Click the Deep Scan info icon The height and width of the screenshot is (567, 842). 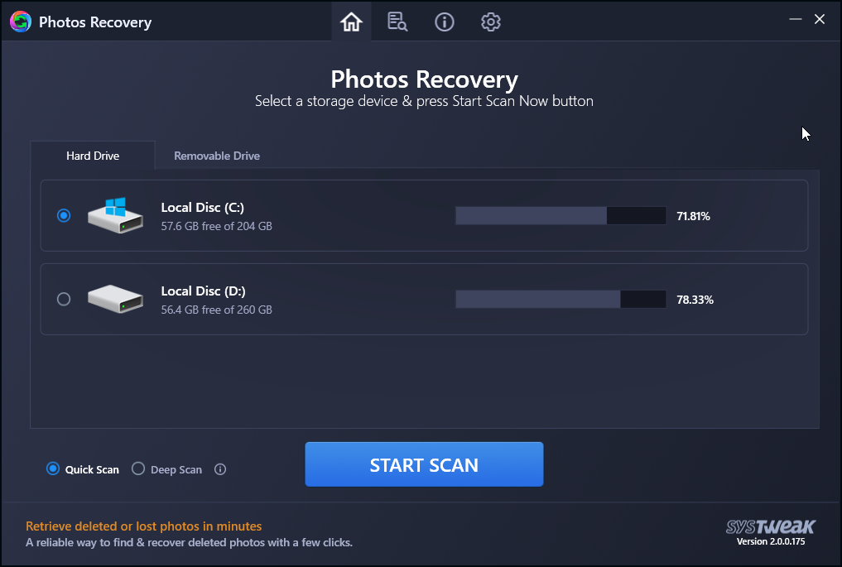pos(220,469)
